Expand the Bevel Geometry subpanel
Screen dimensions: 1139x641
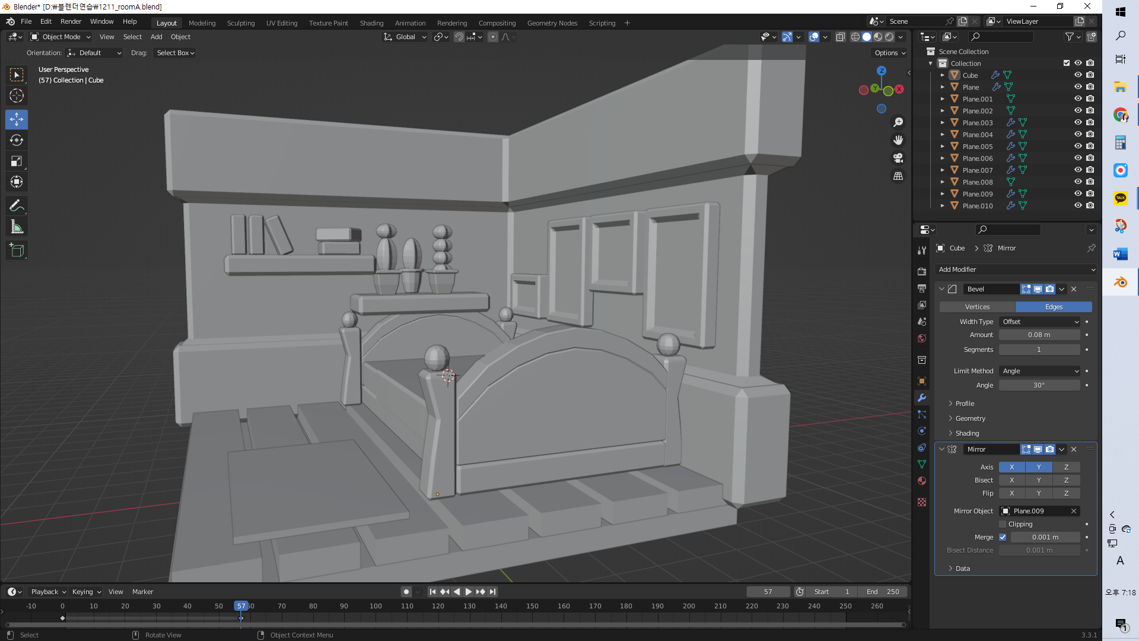point(970,418)
